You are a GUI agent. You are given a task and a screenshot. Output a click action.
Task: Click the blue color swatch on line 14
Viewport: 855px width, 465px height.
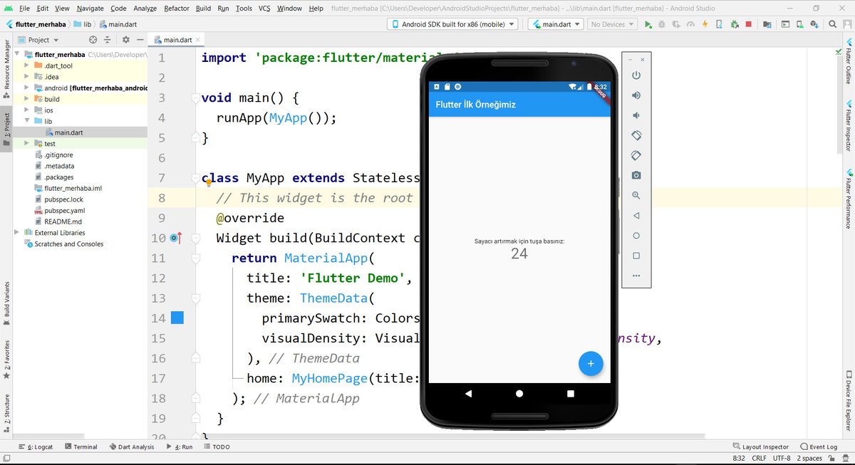(177, 318)
